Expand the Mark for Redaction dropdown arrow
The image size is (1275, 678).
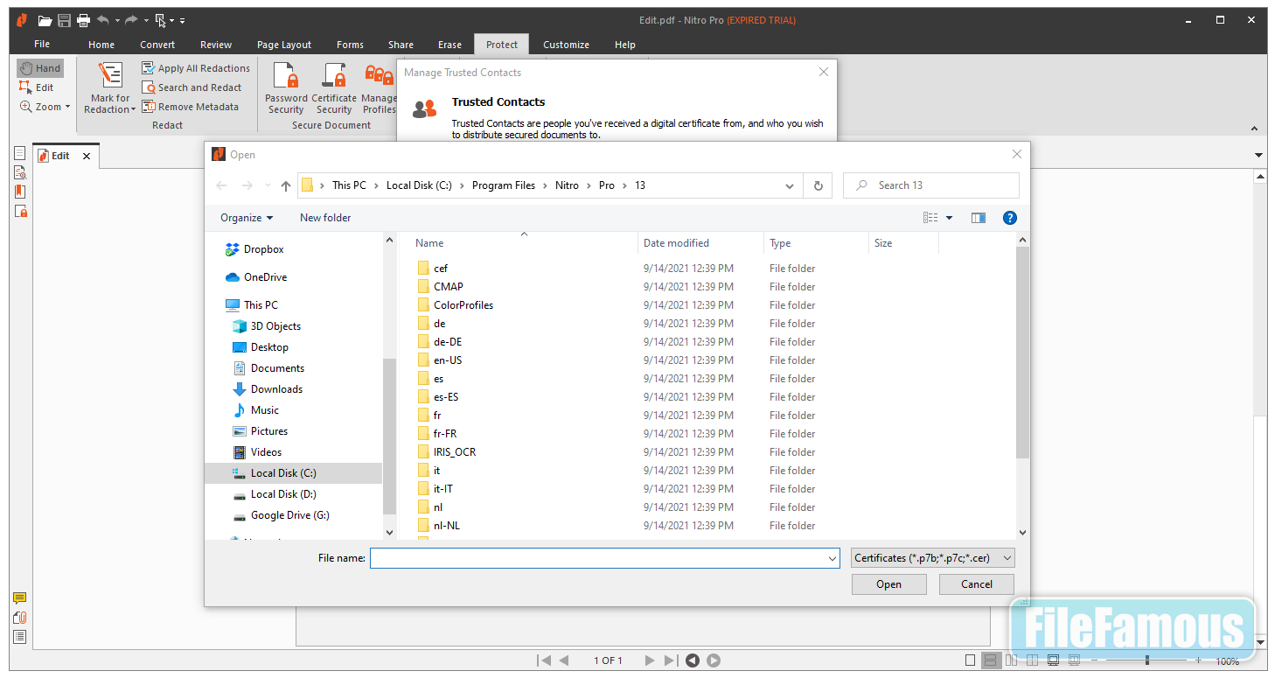coord(133,110)
